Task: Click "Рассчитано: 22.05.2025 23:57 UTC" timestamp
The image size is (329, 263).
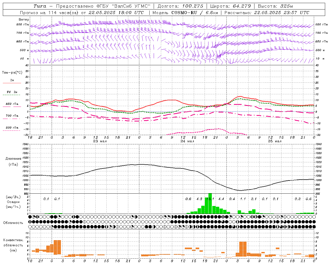Action: point(267,13)
